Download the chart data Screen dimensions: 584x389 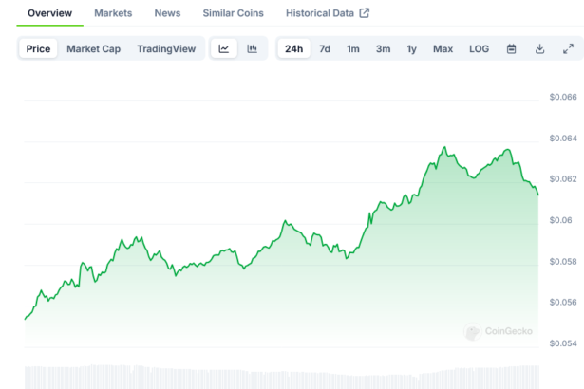tap(539, 48)
